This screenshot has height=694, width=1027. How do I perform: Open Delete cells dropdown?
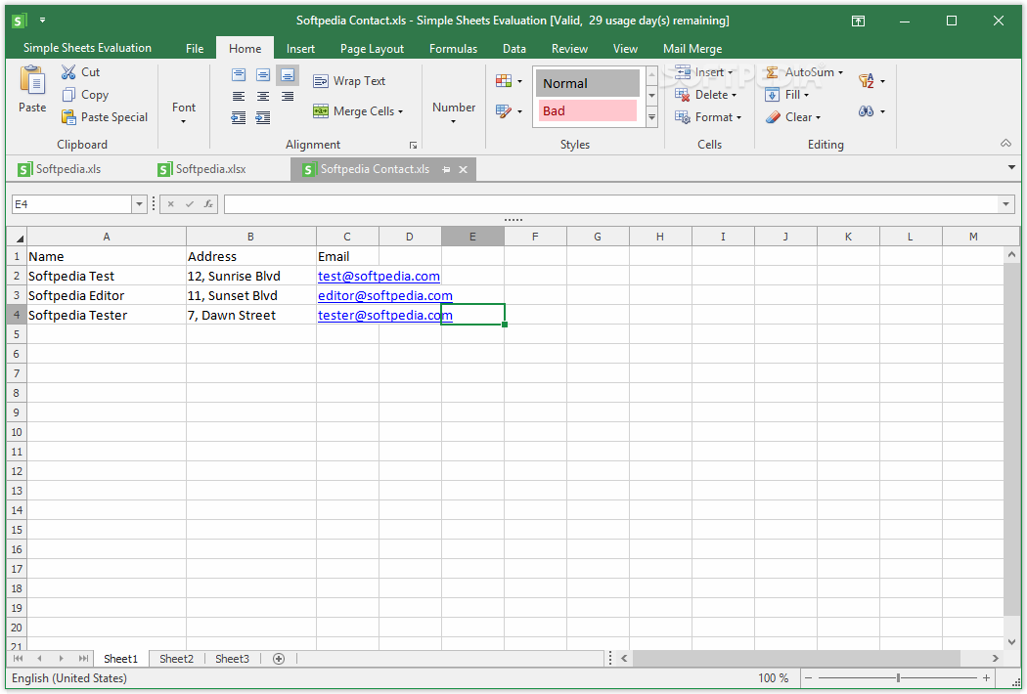[x=706, y=95]
